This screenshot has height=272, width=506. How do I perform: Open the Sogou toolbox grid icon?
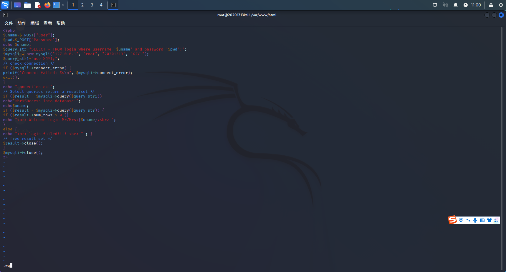coord(496,220)
